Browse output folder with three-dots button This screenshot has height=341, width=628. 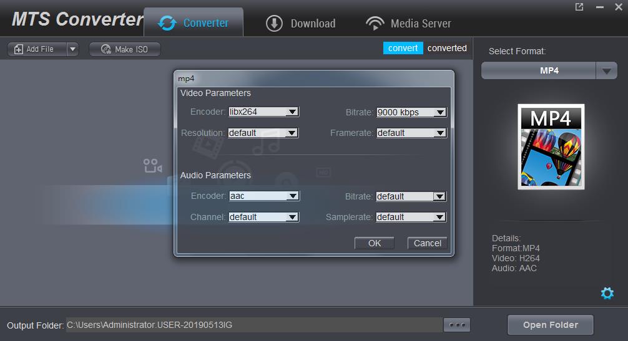tap(456, 325)
